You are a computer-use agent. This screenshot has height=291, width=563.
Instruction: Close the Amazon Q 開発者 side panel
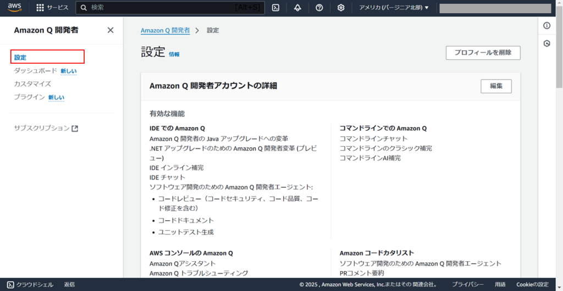click(111, 30)
